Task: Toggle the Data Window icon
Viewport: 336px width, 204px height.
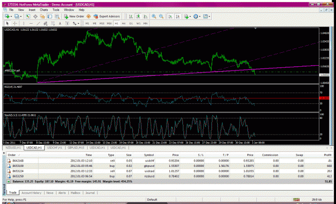Action: (35, 16)
